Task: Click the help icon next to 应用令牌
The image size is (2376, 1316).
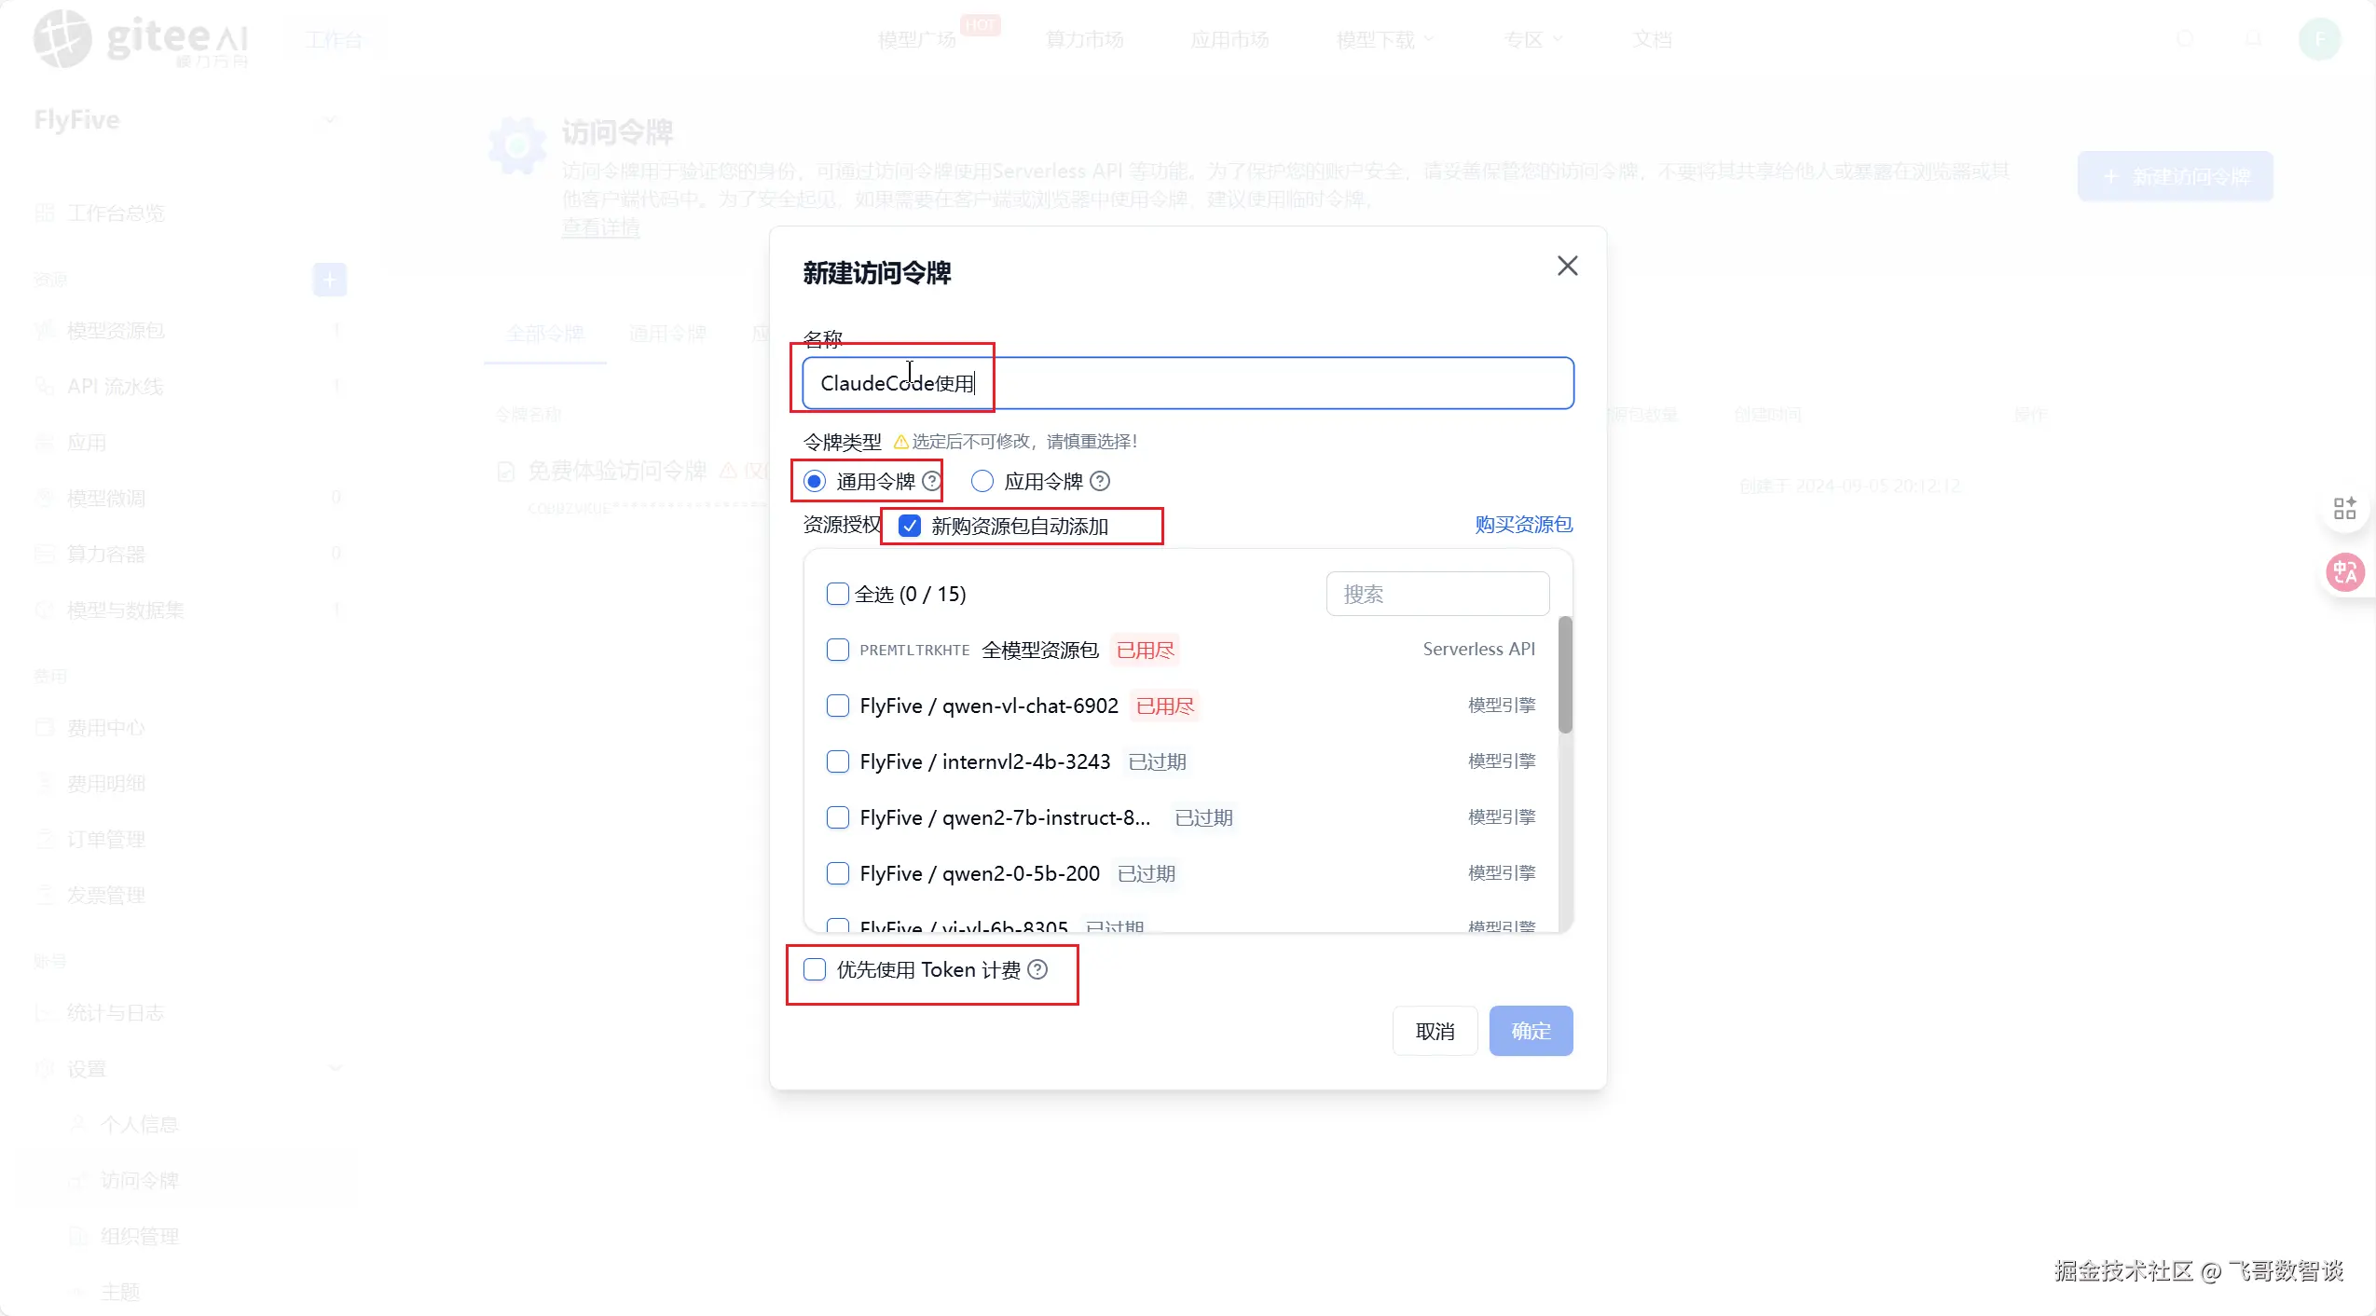Action: [x=1100, y=481]
